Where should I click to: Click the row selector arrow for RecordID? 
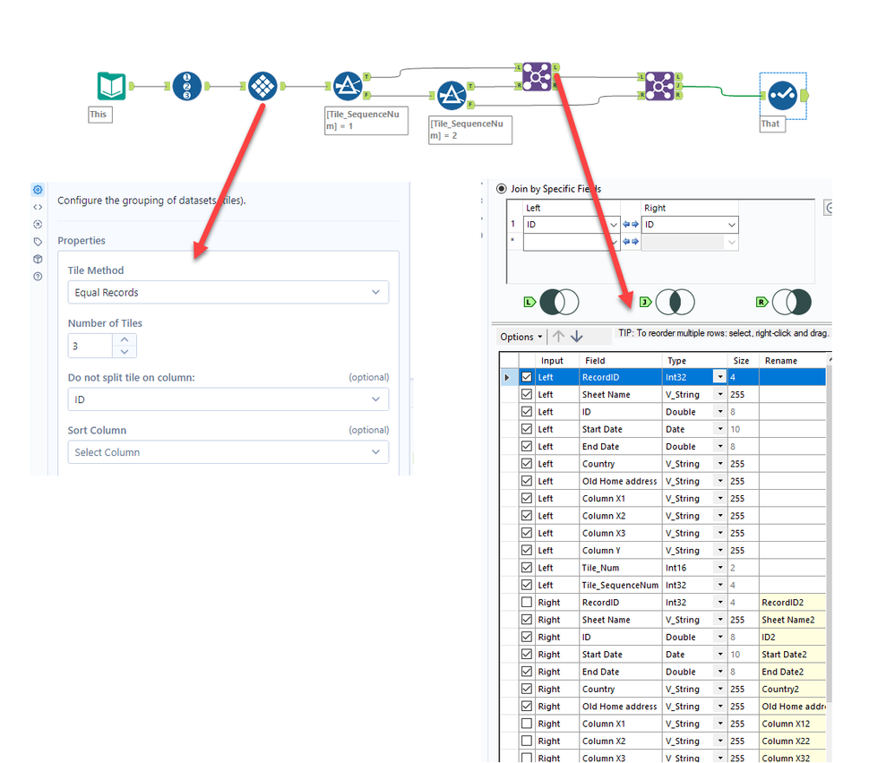pyautogui.click(x=507, y=377)
